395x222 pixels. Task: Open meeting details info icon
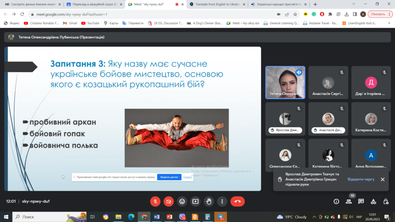[x=336, y=201]
